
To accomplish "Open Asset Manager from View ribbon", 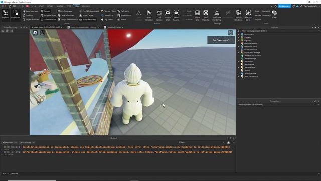I will 30,11.
